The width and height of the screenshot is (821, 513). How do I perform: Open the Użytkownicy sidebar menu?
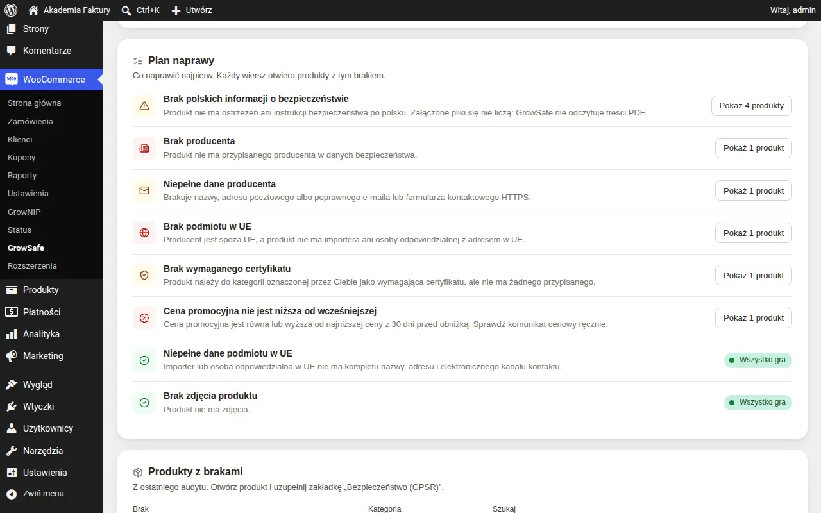tap(51, 428)
